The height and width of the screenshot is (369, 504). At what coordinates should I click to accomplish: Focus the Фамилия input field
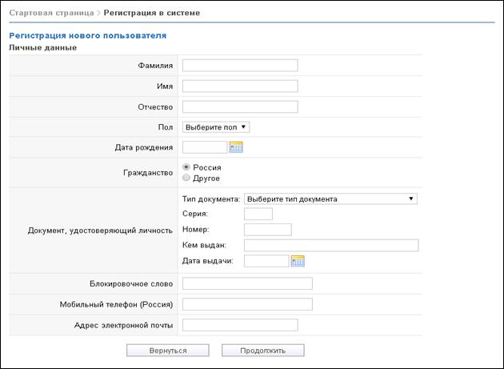[240, 66]
